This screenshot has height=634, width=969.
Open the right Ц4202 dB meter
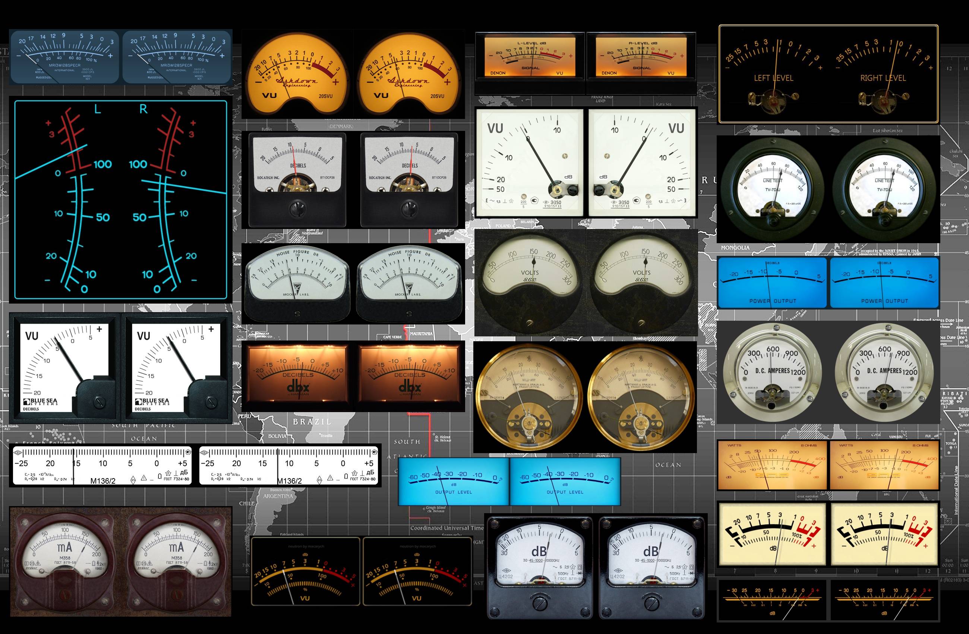651,568
